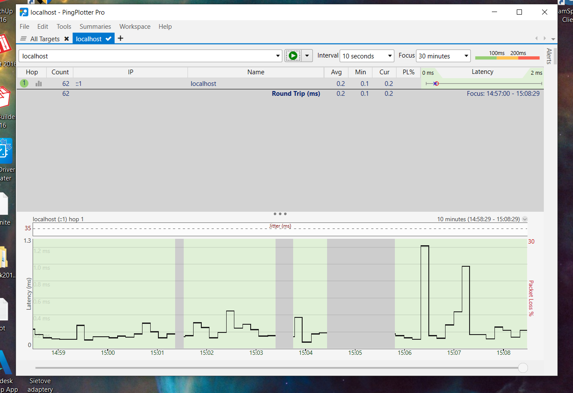Click the three-dots graph panel divider handle
Screen dimensions: 573x393
280,213
